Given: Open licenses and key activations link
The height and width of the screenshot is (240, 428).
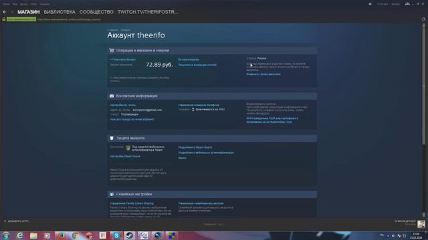Looking at the screenshot, I should pos(197,65).
